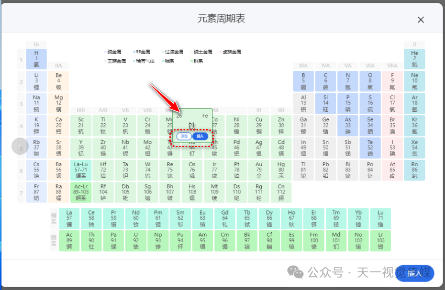Select the gold (Au) element tile

tap(259, 170)
